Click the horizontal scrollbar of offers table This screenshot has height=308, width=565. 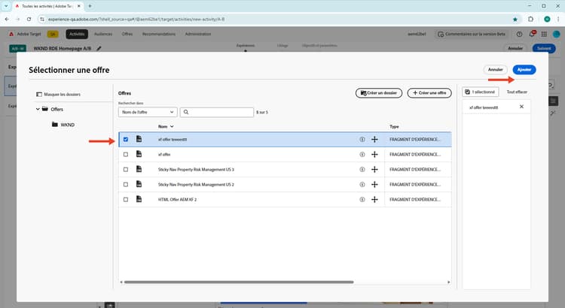[238, 282]
